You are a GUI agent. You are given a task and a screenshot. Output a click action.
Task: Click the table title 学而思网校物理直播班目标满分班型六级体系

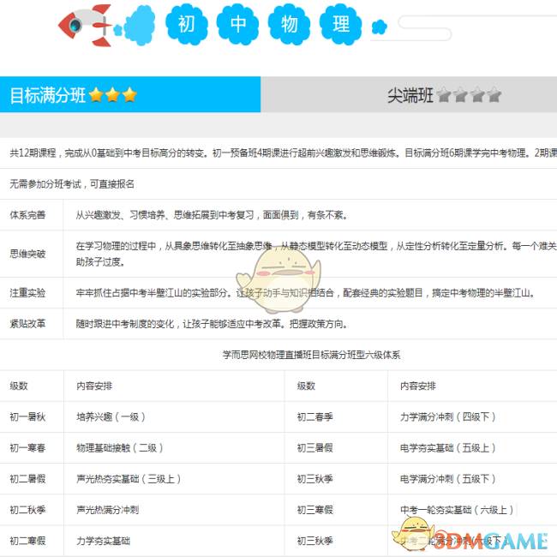[x=312, y=355]
